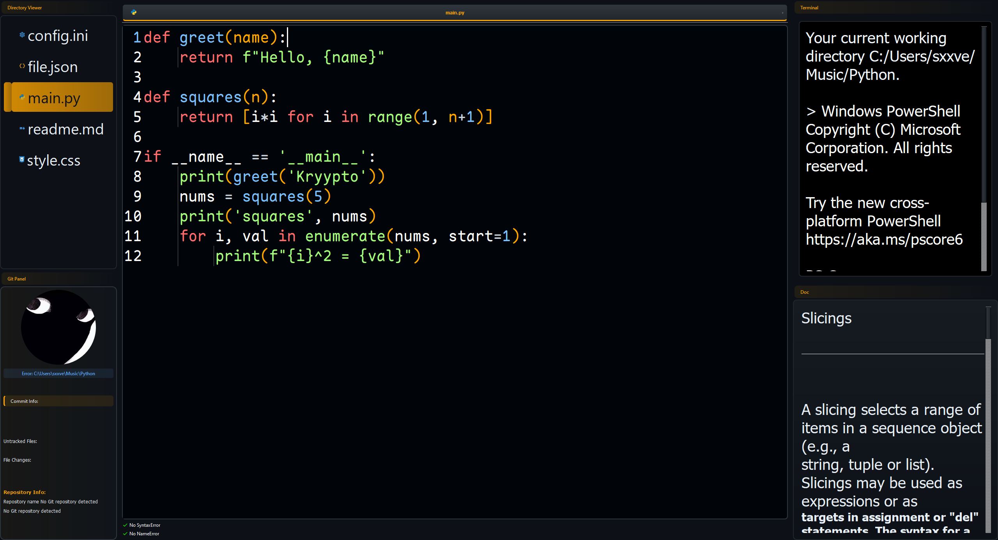Click the Commit Info input field
Image resolution: width=998 pixels, height=540 pixels.
pos(58,401)
